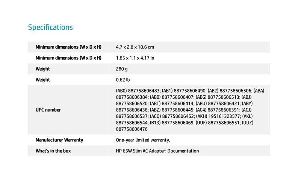Click the 4.7 x 2.8 x 10.6 cm value
This screenshot has height=175, width=298.
pos(135,47)
